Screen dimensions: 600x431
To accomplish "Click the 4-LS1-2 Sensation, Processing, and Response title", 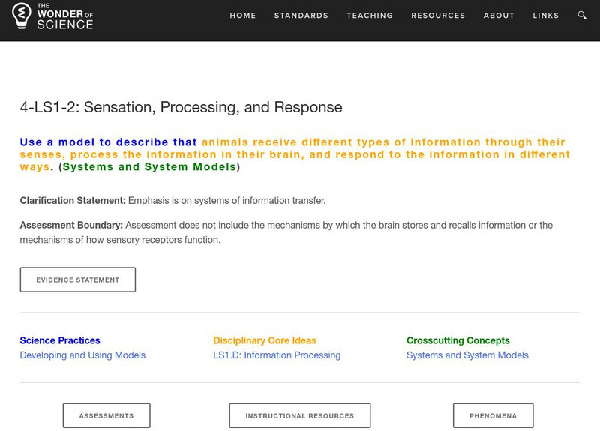I will pyautogui.click(x=181, y=107).
